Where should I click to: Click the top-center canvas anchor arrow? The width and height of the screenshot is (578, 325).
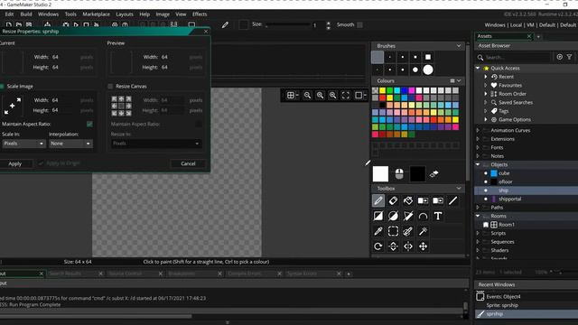click(x=121, y=98)
